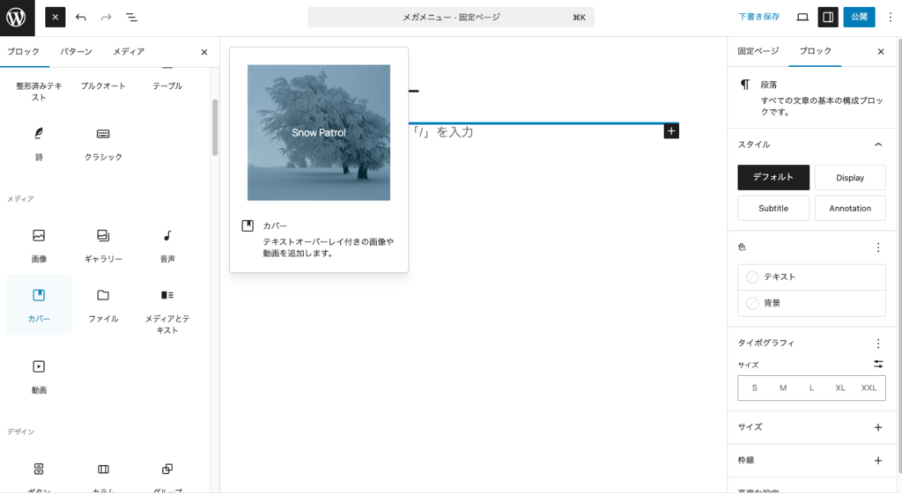
Task: Insert the buttons block under デザイン
Action: (x=39, y=475)
